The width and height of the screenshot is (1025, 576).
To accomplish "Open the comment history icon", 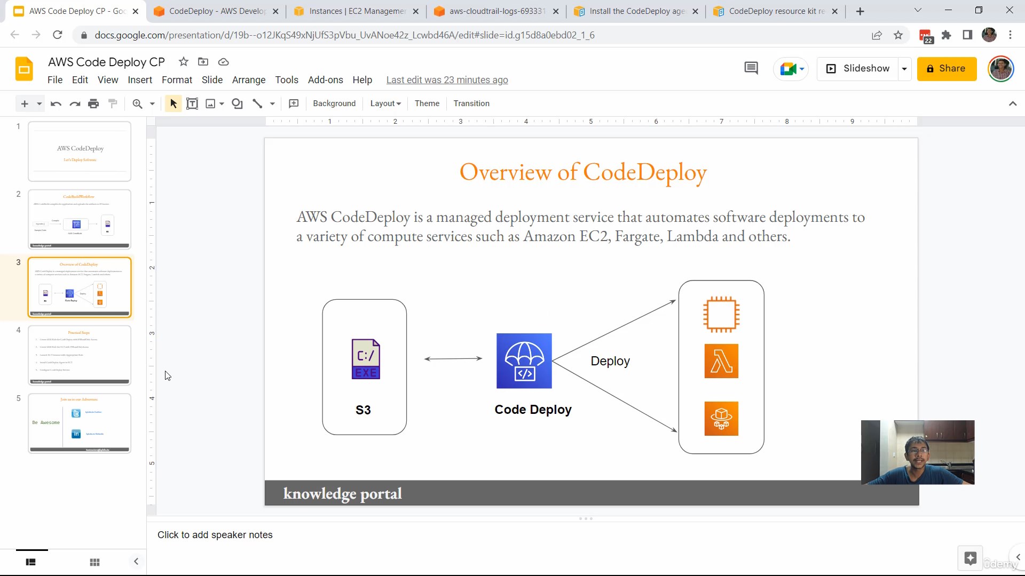I will click(x=751, y=68).
